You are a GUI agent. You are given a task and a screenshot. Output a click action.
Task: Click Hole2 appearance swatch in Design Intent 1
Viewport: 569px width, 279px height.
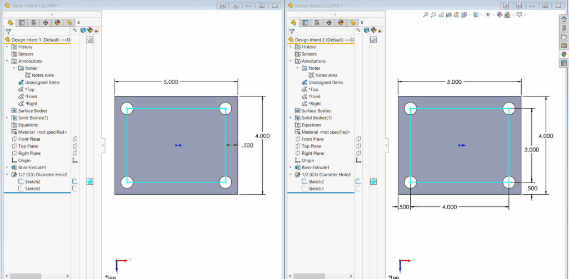tap(90, 181)
